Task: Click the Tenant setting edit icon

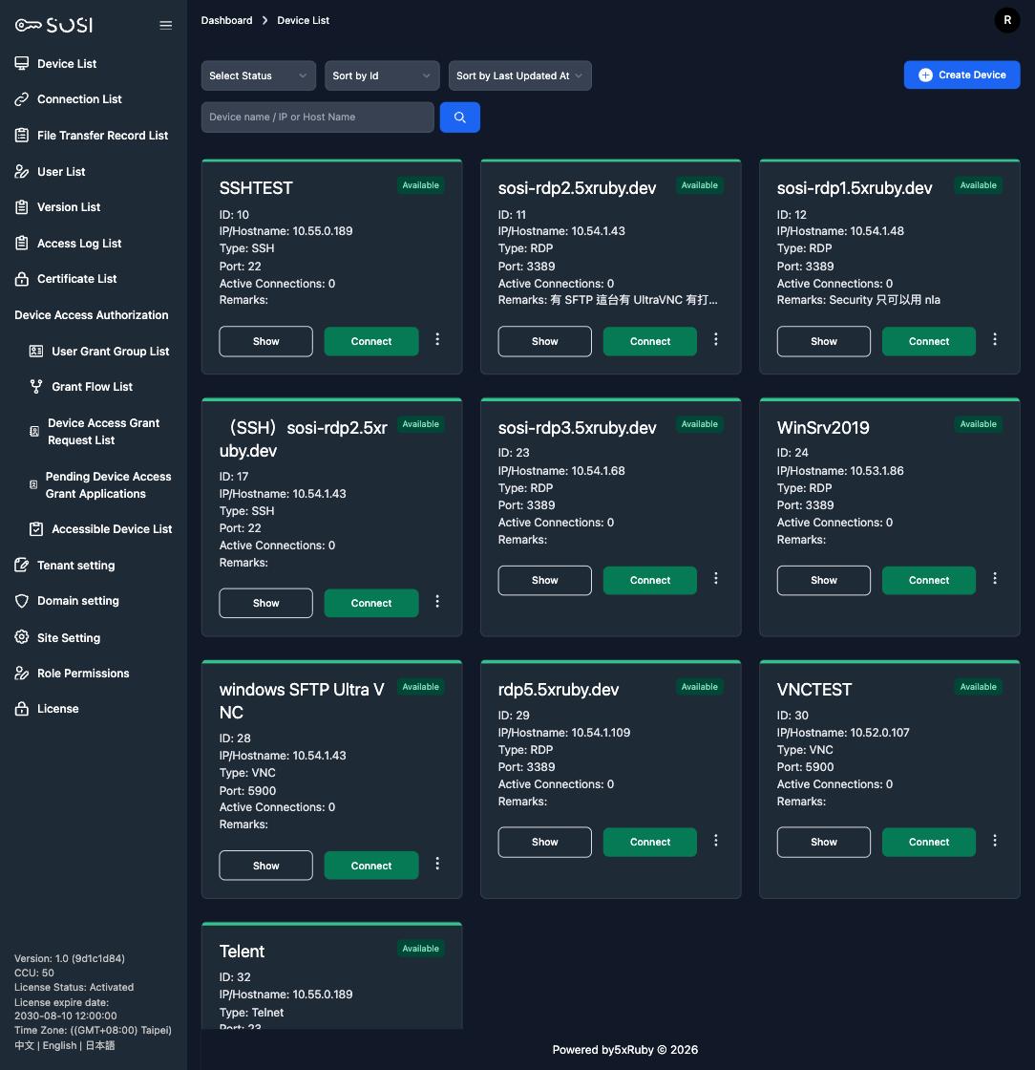Action: [22, 565]
